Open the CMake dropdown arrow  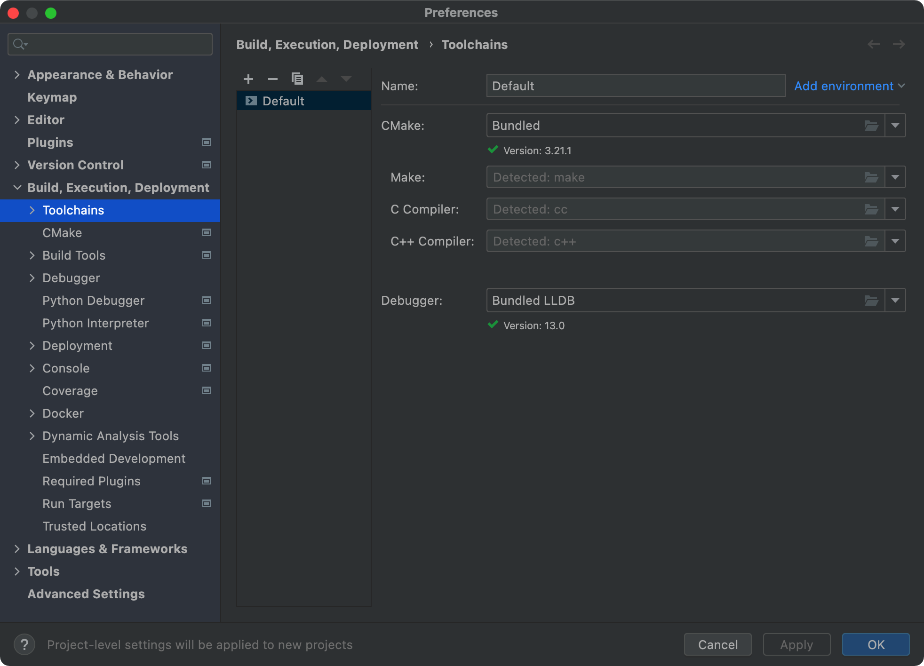(x=895, y=126)
